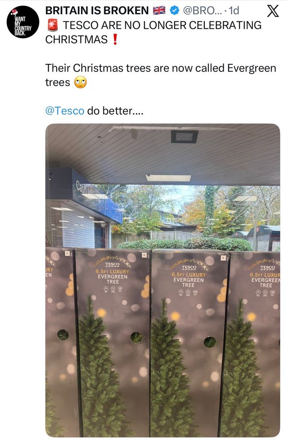Open the attached photo of tree boxes
287x443 pixels.
163,280
